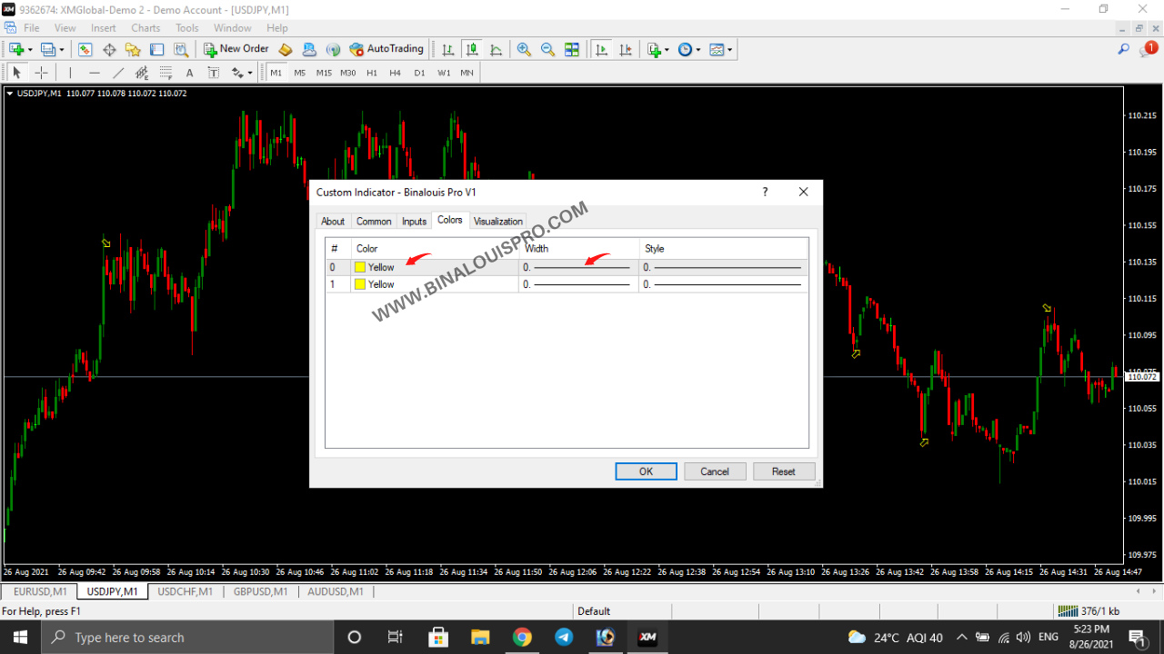Click the Reset button
Image resolution: width=1164 pixels, height=654 pixels.
[x=784, y=471]
